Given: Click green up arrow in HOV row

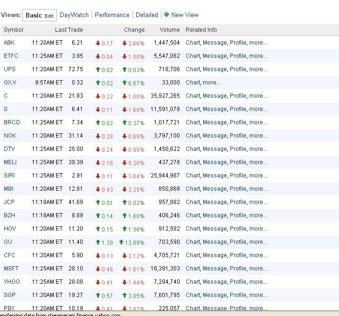Looking at the screenshot, I should [98, 229].
